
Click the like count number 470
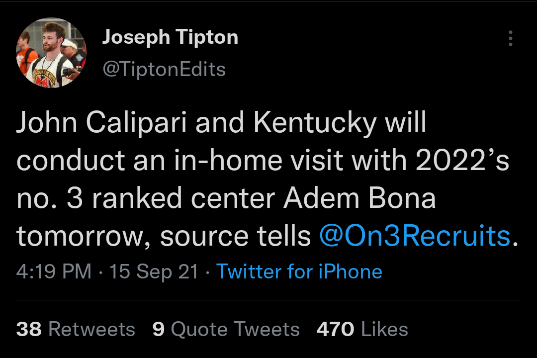(335, 329)
